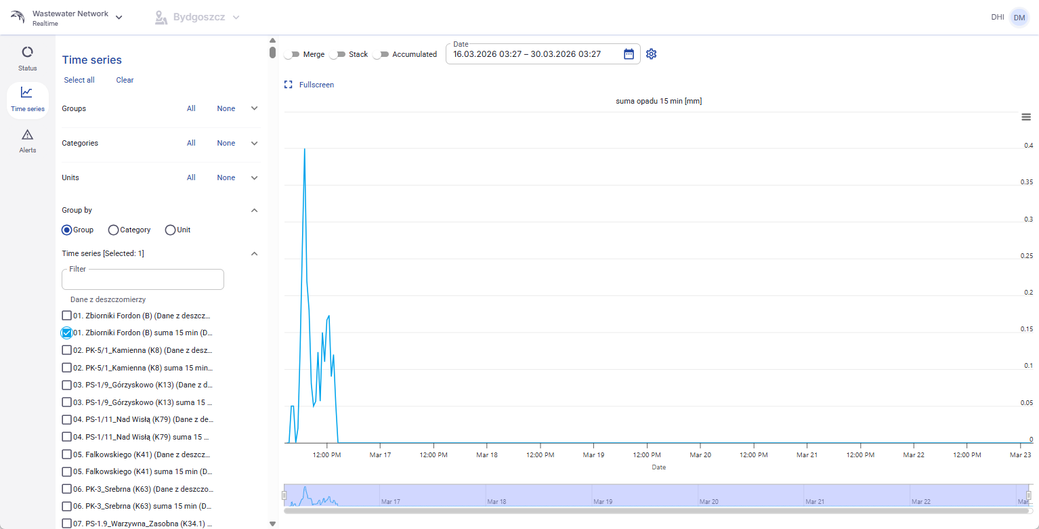The width and height of the screenshot is (1039, 529).
Task: Check 07. PS-1.9_Warzywna_Zasobna (K34.1) box
Action: coord(66,523)
